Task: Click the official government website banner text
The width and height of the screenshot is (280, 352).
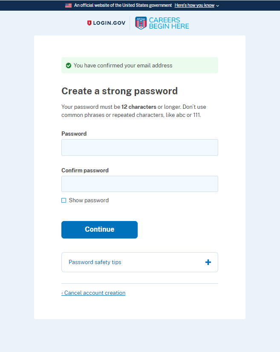Action: click(x=123, y=6)
